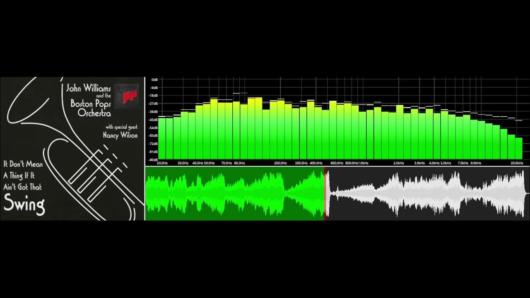Click the '9.0kHz' frequency label
Viewport: 530px width, 298px height.
476,163
